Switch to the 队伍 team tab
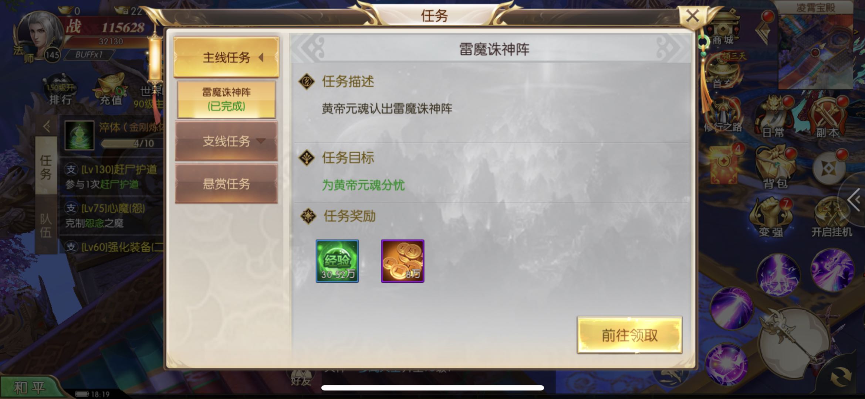Viewport: 865px width, 399px height. 46,225
